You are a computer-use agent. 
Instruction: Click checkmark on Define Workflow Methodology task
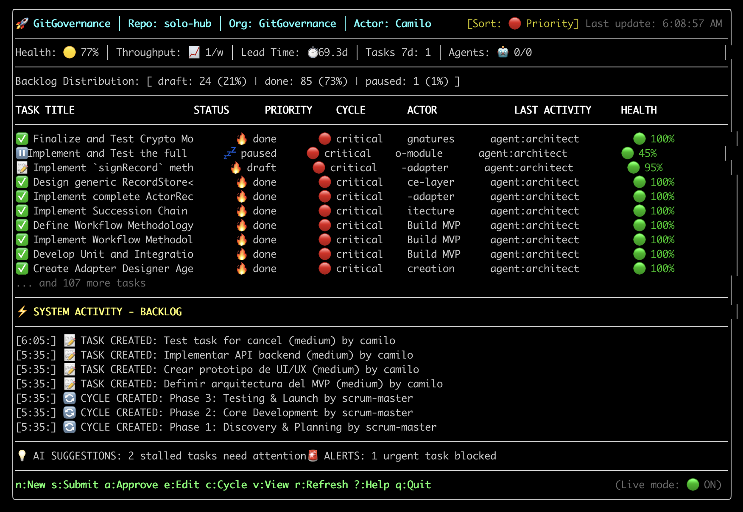coord(22,225)
